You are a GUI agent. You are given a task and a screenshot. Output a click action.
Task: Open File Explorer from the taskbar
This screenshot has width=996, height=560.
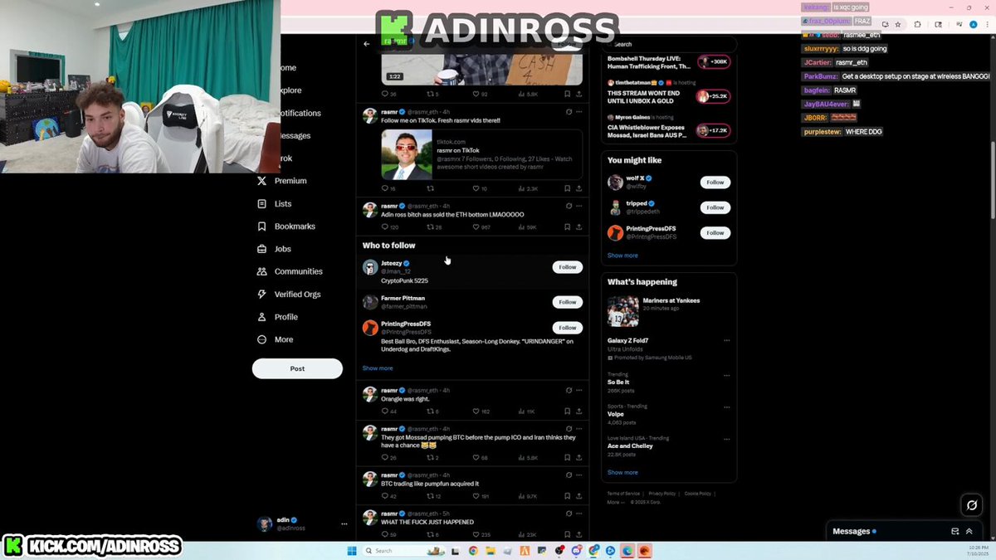491,551
